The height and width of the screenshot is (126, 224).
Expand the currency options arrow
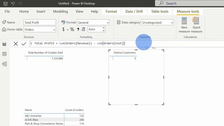[68, 29]
